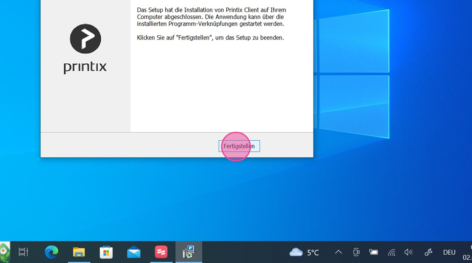Launch Microsoft Edge from the taskbar

pos(51,252)
